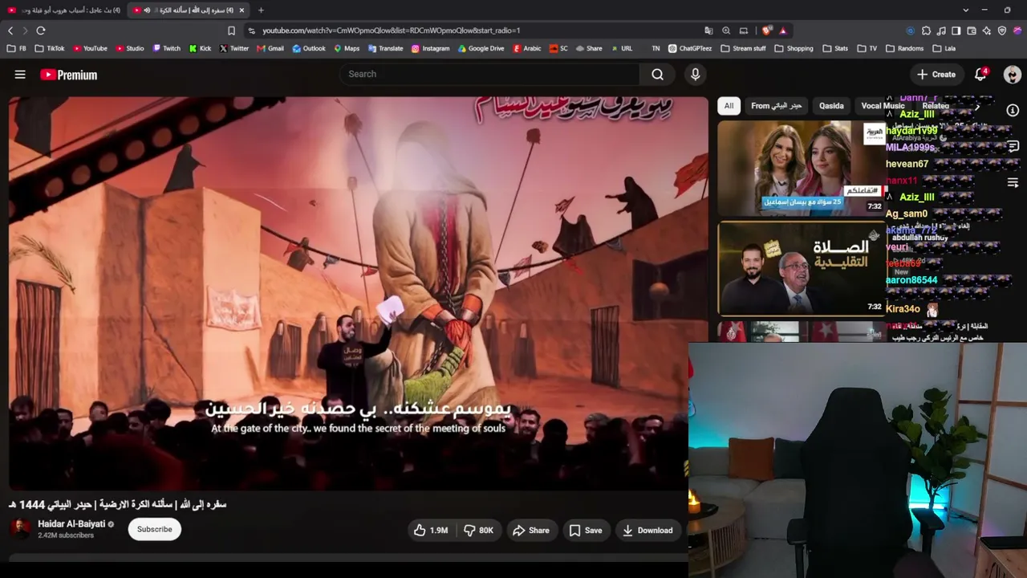This screenshot has height=578, width=1027.
Task: Open Brave Shields lion icon
Action: click(768, 31)
